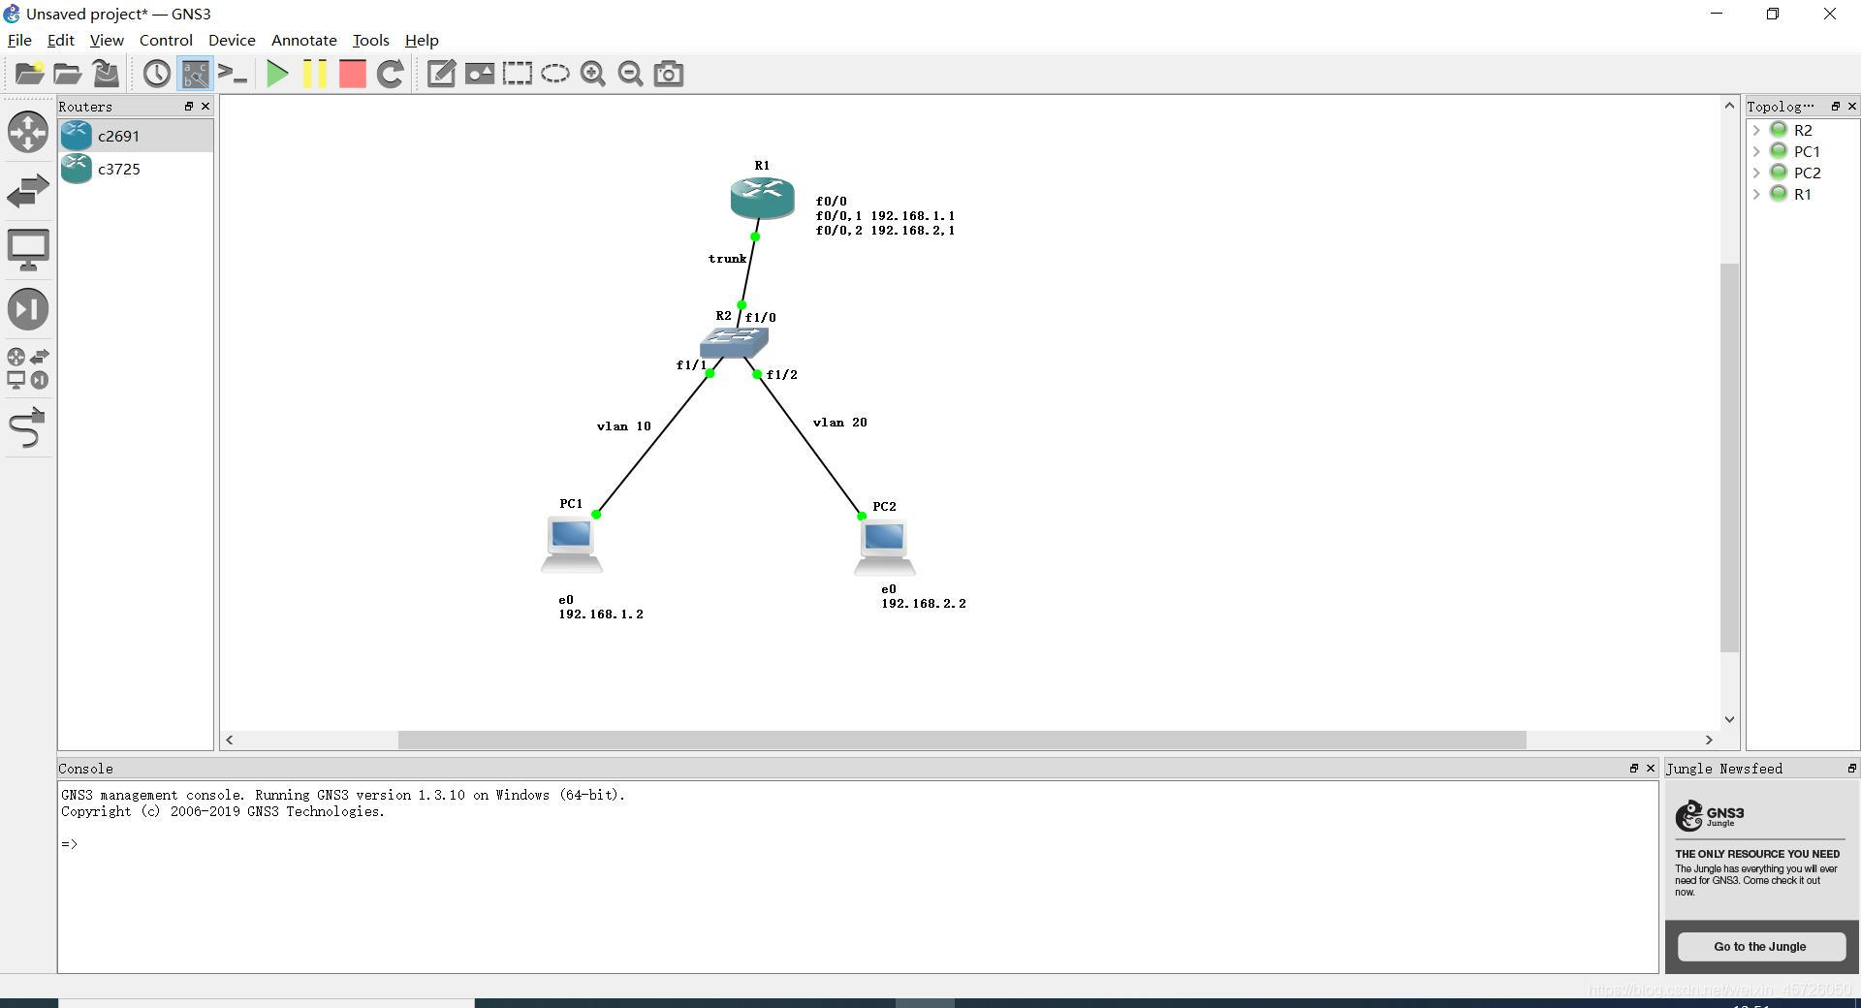The image size is (1861, 1008).
Task: Select the 'trunk' link label
Action: pyautogui.click(x=727, y=259)
